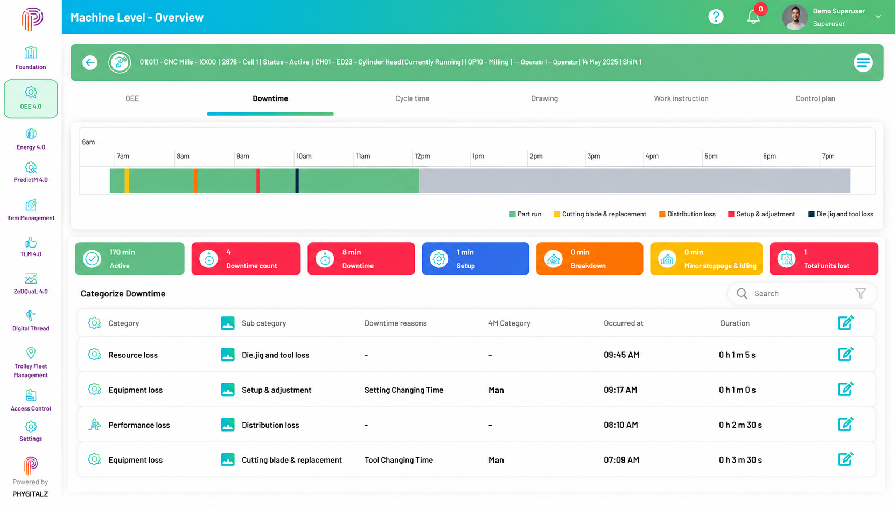Click the dark Die.jig timeline marker
Viewport: 895px width, 509px height.
point(297,181)
